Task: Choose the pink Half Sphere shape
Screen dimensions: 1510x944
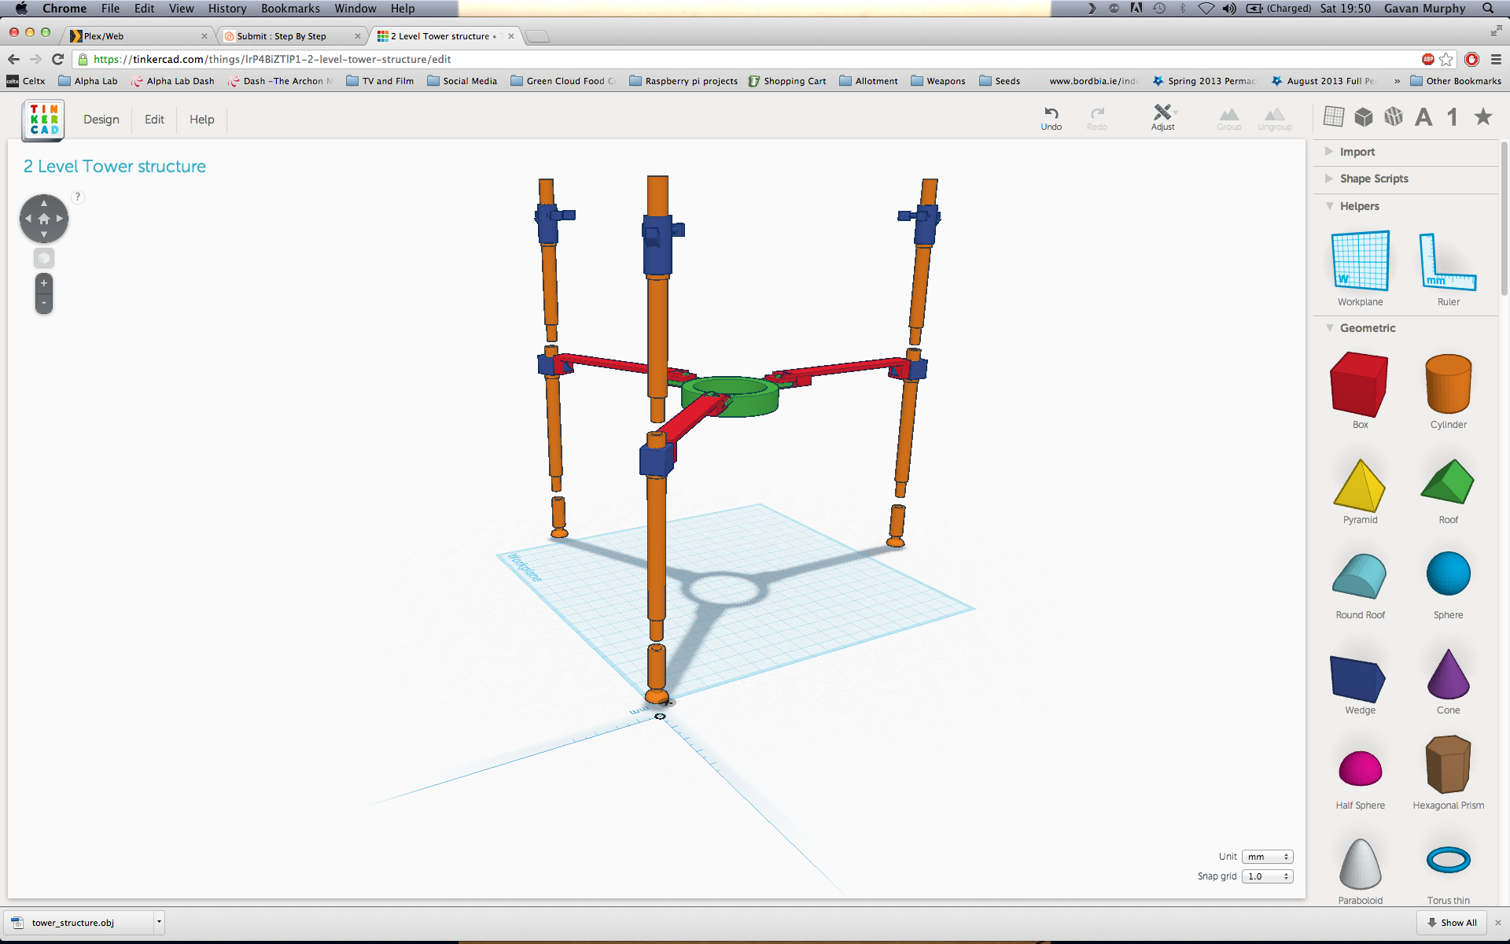Action: [x=1360, y=769]
